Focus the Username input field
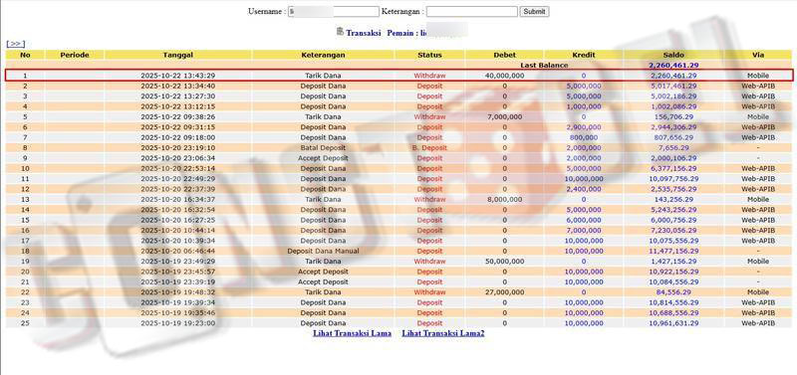 click(334, 11)
